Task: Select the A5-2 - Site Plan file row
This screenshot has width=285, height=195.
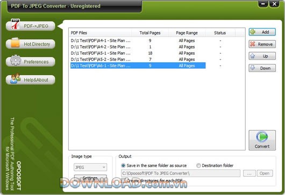Action: 138,60
